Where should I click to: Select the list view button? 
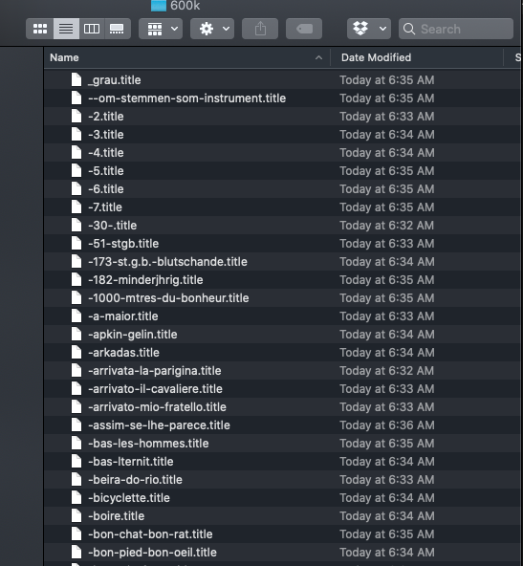click(66, 29)
